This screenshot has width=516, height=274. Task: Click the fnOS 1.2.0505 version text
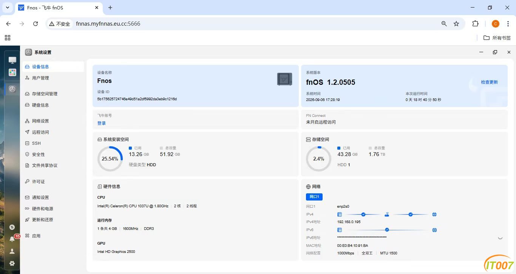click(331, 83)
